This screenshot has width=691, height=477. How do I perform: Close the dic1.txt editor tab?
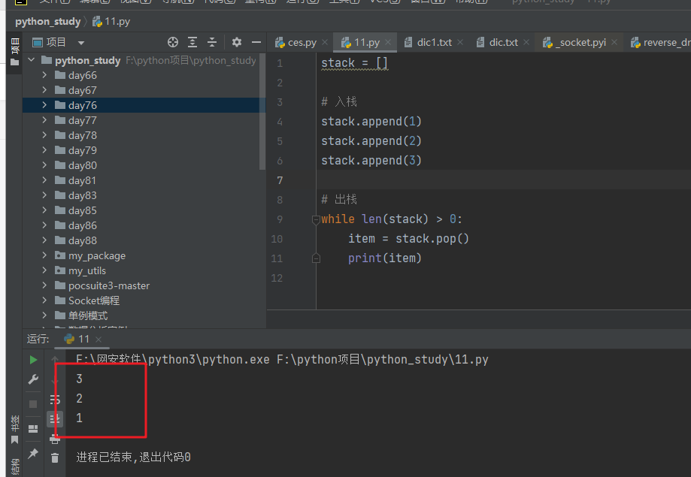(x=460, y=42)
